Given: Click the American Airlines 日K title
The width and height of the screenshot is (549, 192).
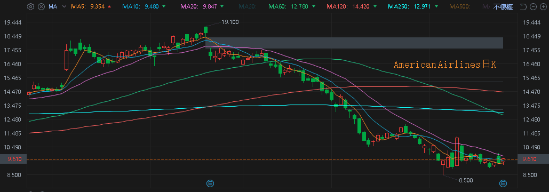Looking at the screenshot, I should click(444, 65).
